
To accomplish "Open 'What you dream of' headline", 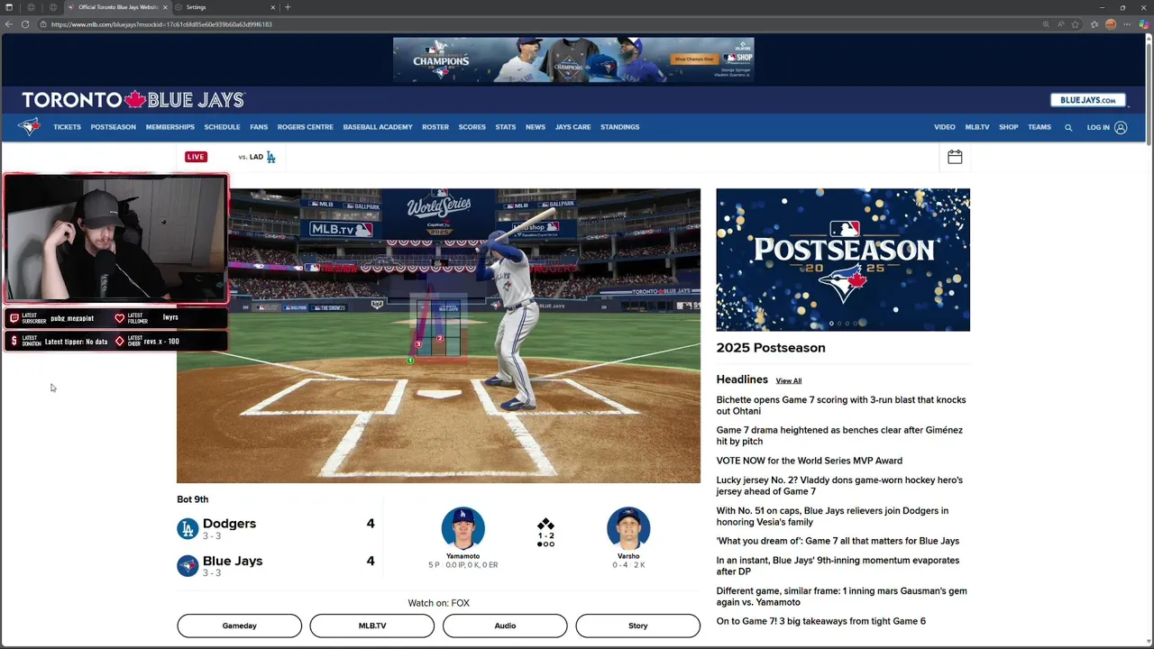I will (838, 541).
